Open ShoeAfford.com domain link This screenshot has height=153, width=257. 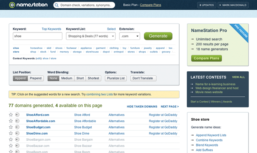[37, 115]
